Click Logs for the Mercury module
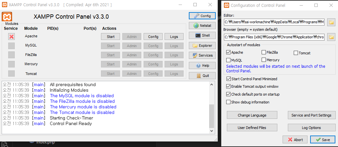Viewport: 338px width, 147px height. (x=174, y=64)
